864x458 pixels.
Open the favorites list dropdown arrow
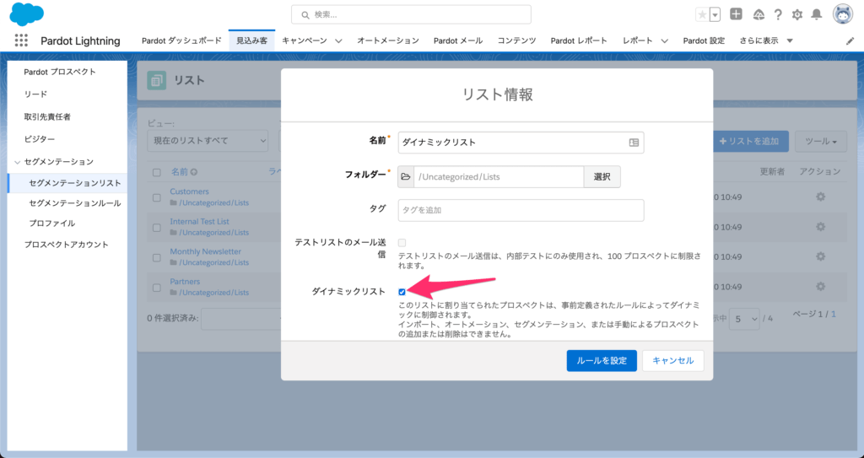(715, 15)
